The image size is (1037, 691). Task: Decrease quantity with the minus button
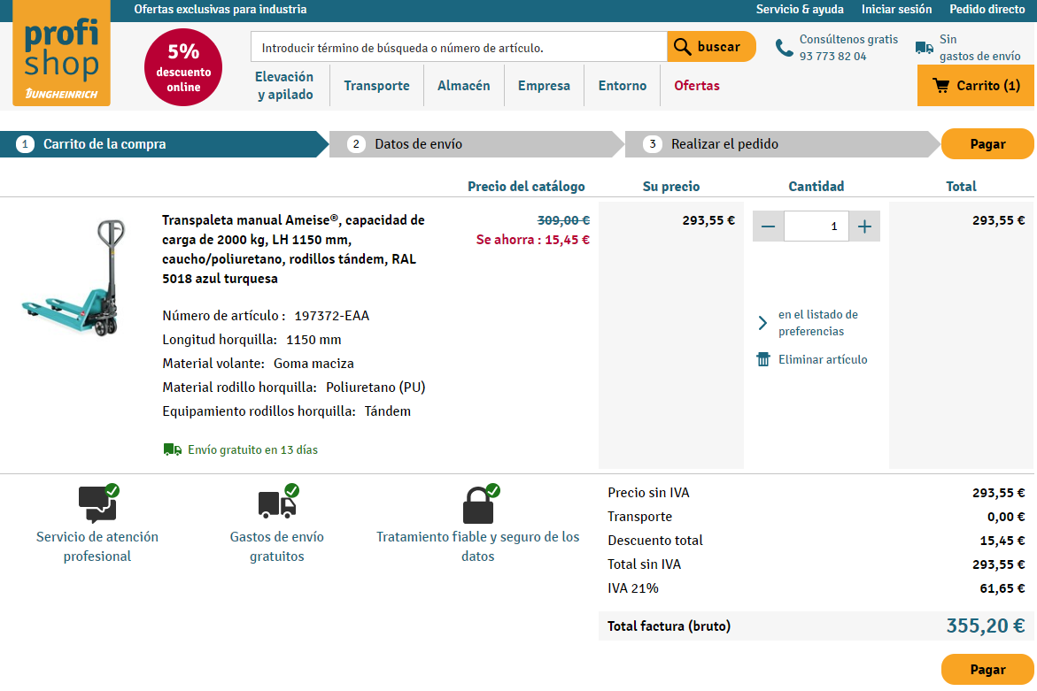coord(768,226)
